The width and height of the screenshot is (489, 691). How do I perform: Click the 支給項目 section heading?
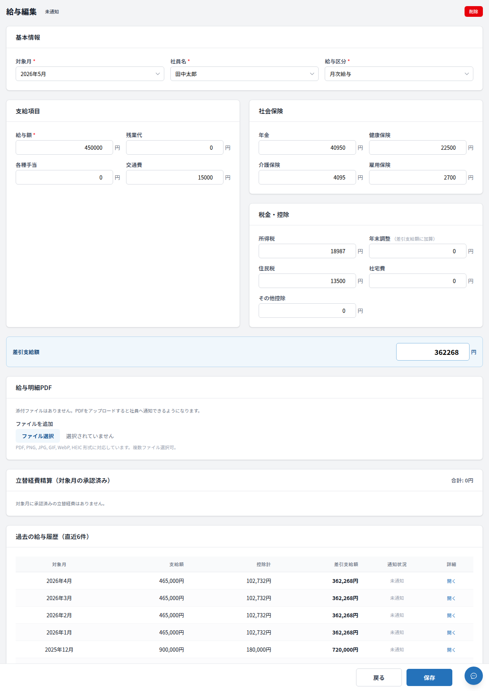coord(28,111)
